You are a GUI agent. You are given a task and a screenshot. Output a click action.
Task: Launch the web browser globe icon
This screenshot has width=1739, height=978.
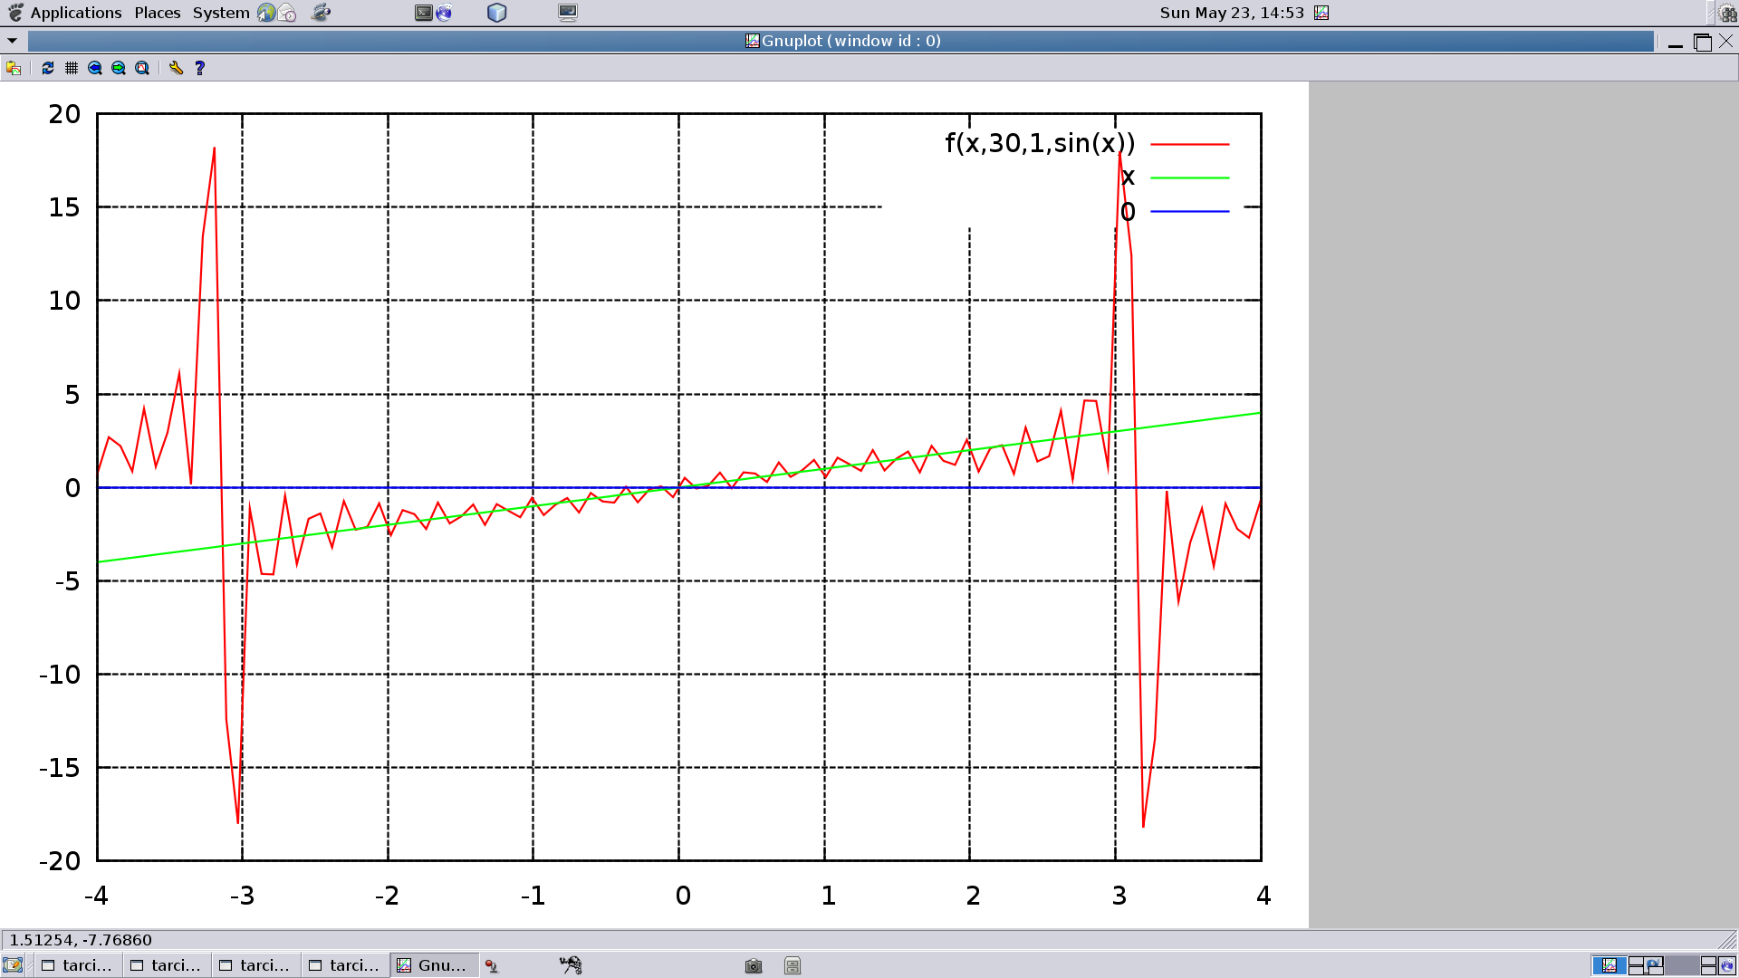[x=266, y=13]
